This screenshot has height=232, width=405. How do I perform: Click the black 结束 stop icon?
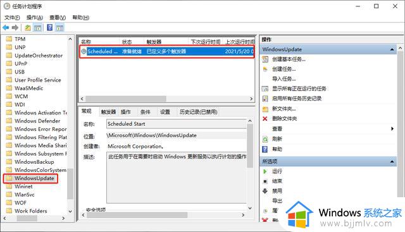pyautogui.click(x=265, y=181)
